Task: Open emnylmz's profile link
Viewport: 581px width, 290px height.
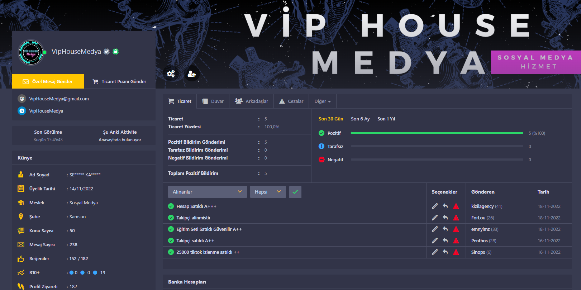Action: click(x=480, y=229)
